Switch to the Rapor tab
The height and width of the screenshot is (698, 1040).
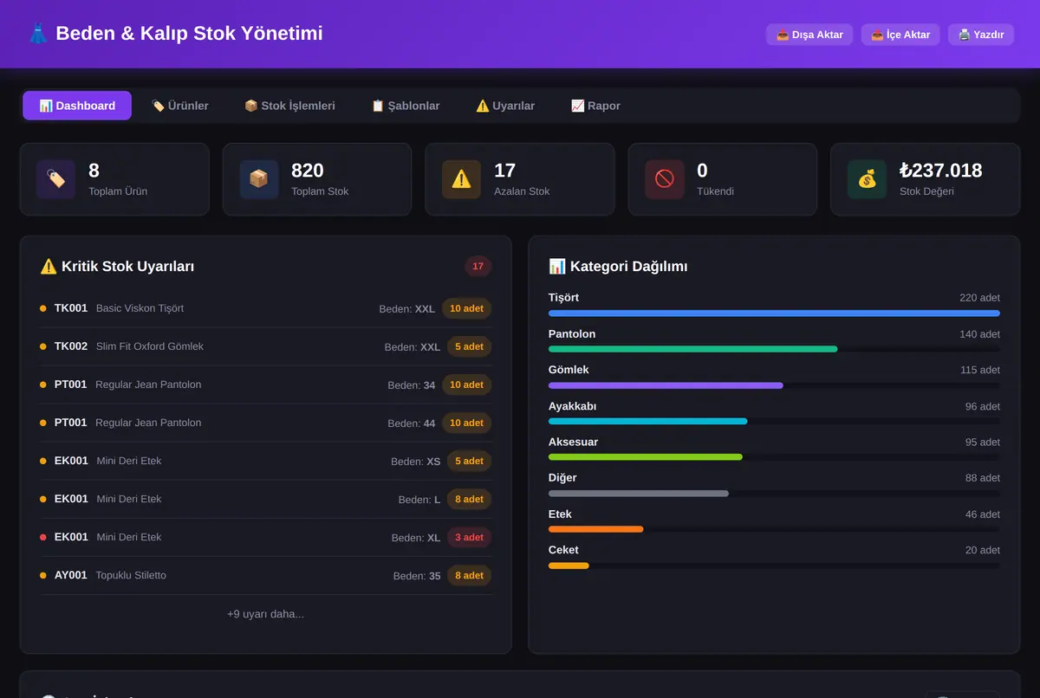[x=595, y=106]
